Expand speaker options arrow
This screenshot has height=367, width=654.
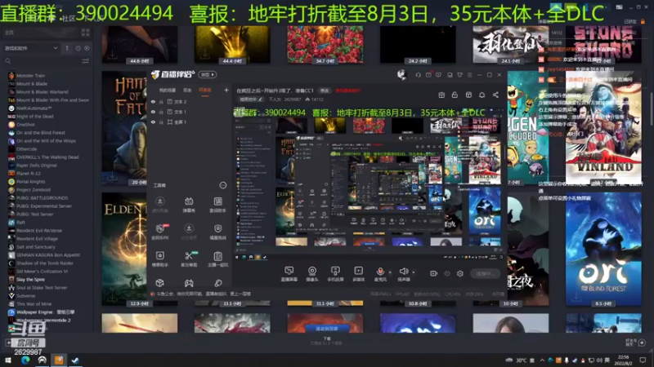[x=414, y=272]
